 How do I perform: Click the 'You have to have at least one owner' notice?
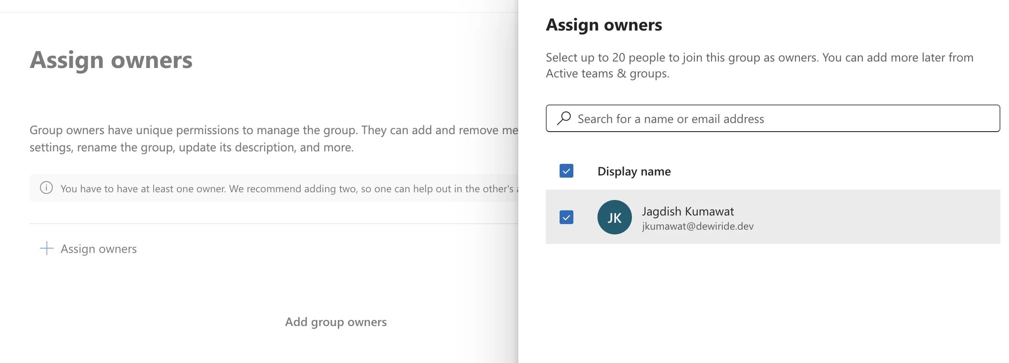[274, 188]
